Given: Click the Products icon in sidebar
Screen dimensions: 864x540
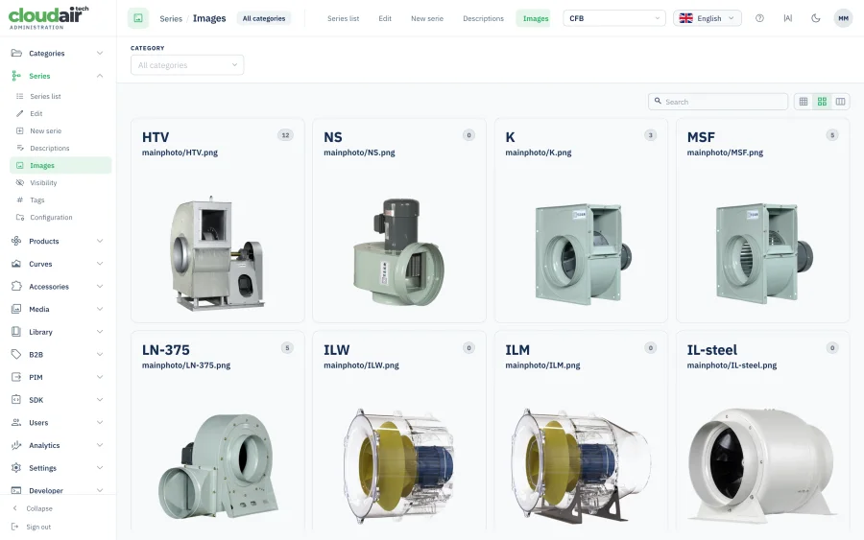Looking at the screenshot, I should click(x=16, y=241).
